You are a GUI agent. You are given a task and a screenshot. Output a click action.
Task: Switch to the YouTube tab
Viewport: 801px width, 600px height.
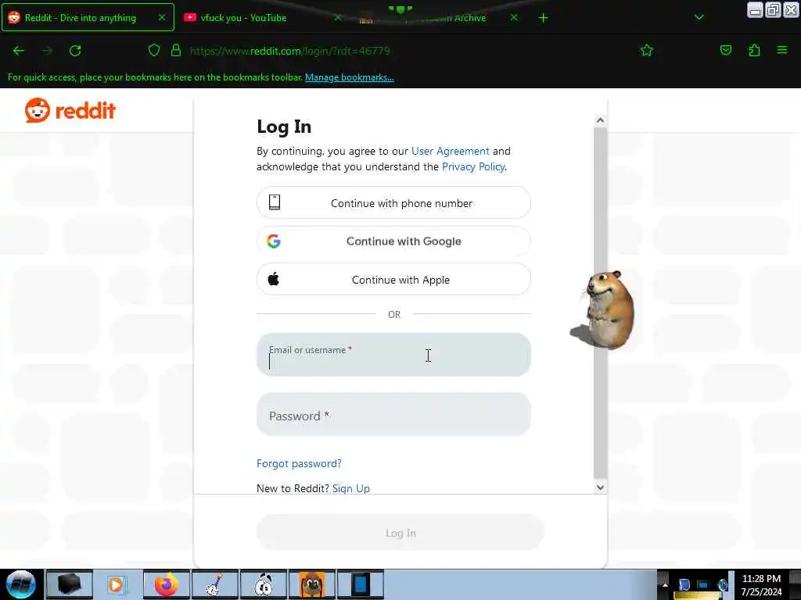[x=264, y=17]
